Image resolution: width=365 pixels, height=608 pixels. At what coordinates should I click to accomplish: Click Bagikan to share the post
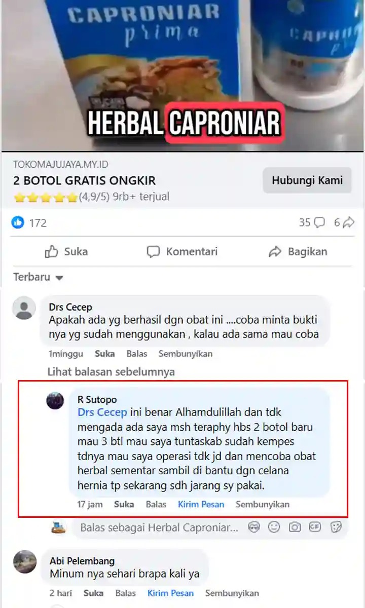tap(298, 252)
